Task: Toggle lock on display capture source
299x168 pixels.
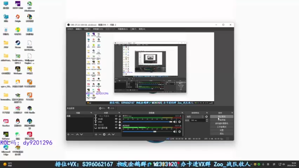Action: [120, 128]
